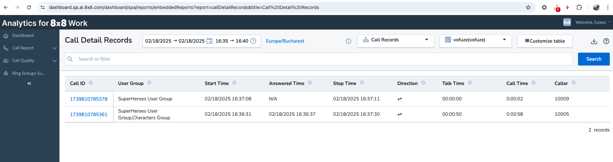Click info icon beside Call Time header

(533, 82)
